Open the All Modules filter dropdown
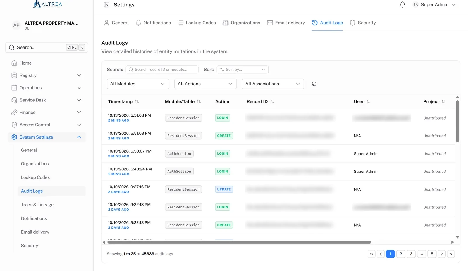This screenshot has height=271, width=468. tap(138, 84)
